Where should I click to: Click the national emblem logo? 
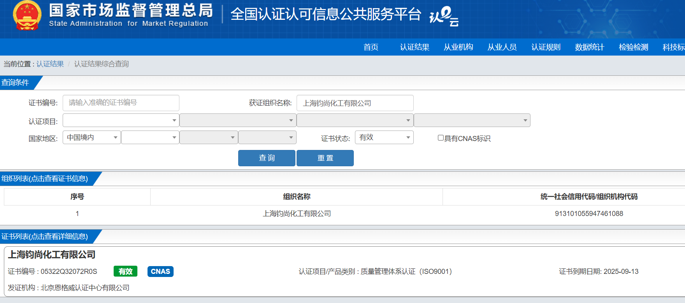(x=27, y=15)
